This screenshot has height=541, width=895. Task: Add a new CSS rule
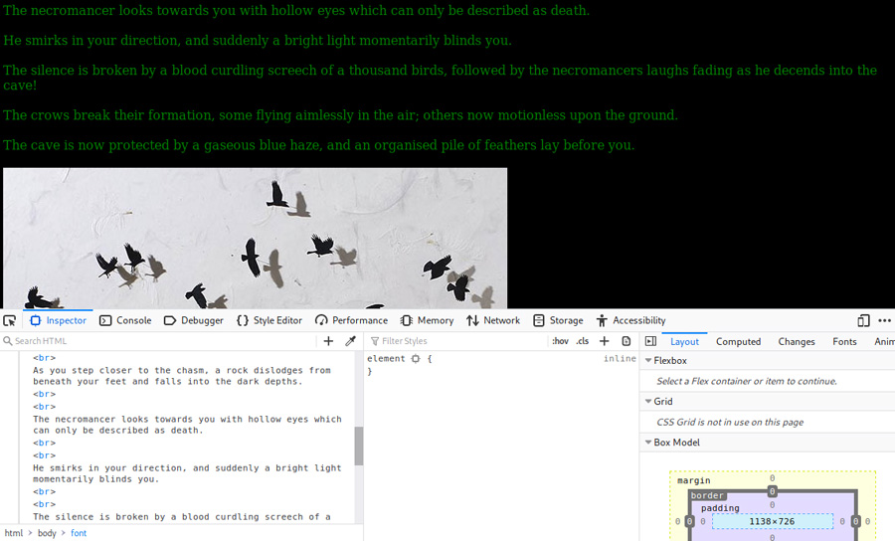click(604, 341)
